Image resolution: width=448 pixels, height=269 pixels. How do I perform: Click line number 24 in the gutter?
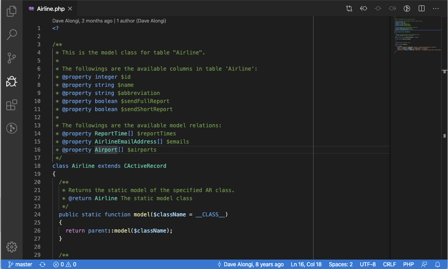click(x=37, y=214)
